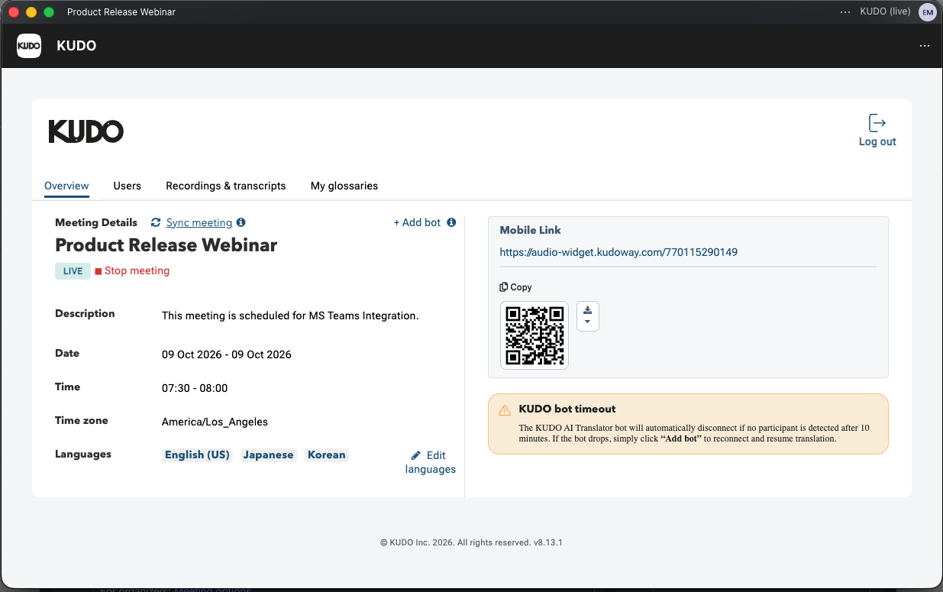Click the KUDO bot timeout heading
This screenshot has width=943, height=592.
[567, 409]
